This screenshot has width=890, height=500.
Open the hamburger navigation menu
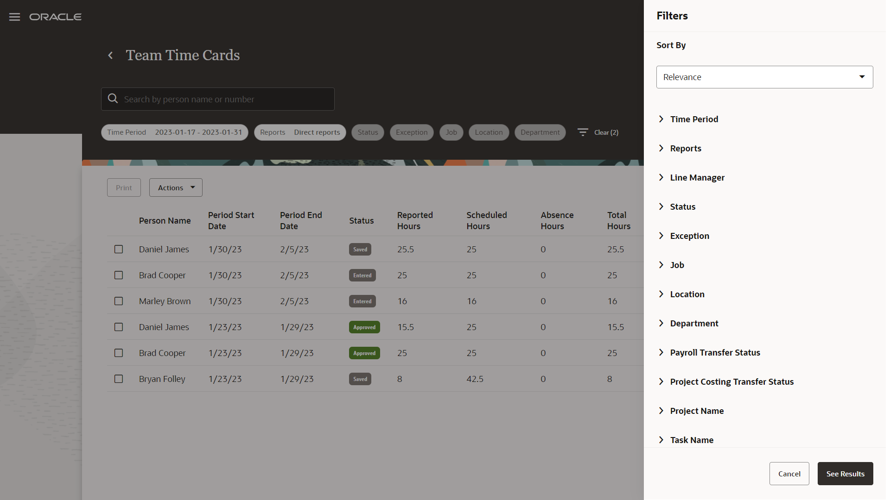tap(14, 17)
